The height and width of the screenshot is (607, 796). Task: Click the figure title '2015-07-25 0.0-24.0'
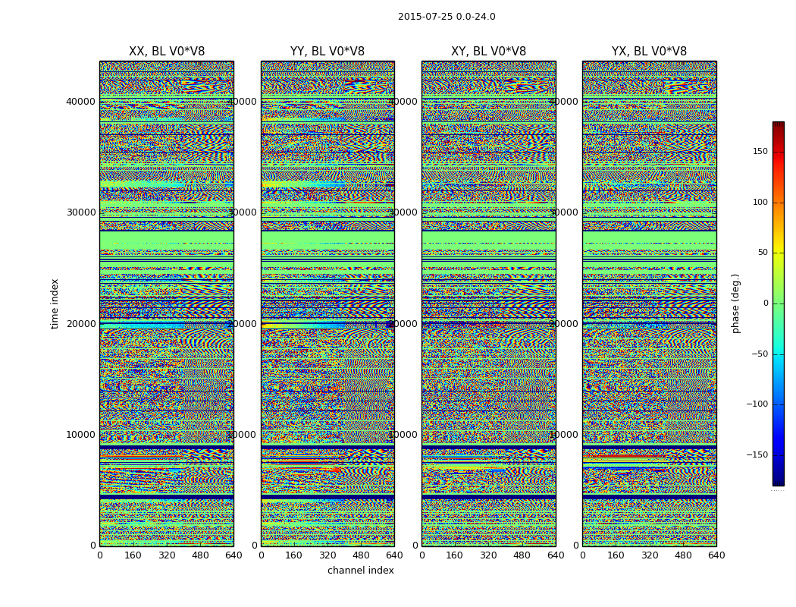(x=447, y=17)
